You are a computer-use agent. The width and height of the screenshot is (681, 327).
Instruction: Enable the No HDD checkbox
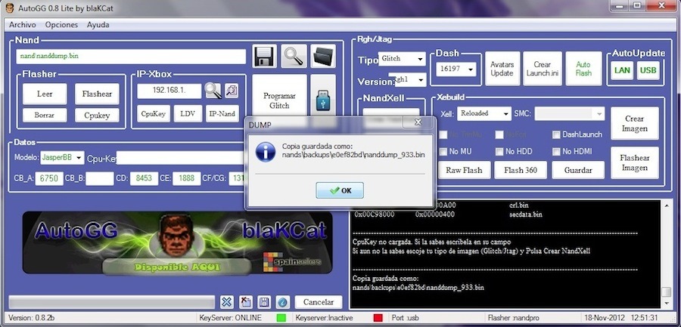pos(499,152)
